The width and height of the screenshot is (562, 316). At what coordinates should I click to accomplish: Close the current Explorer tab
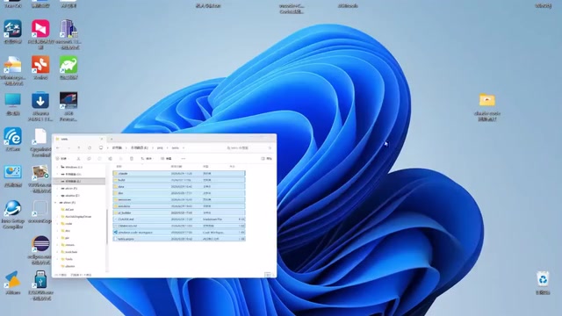pyautogui.click(x=102, y=139)
